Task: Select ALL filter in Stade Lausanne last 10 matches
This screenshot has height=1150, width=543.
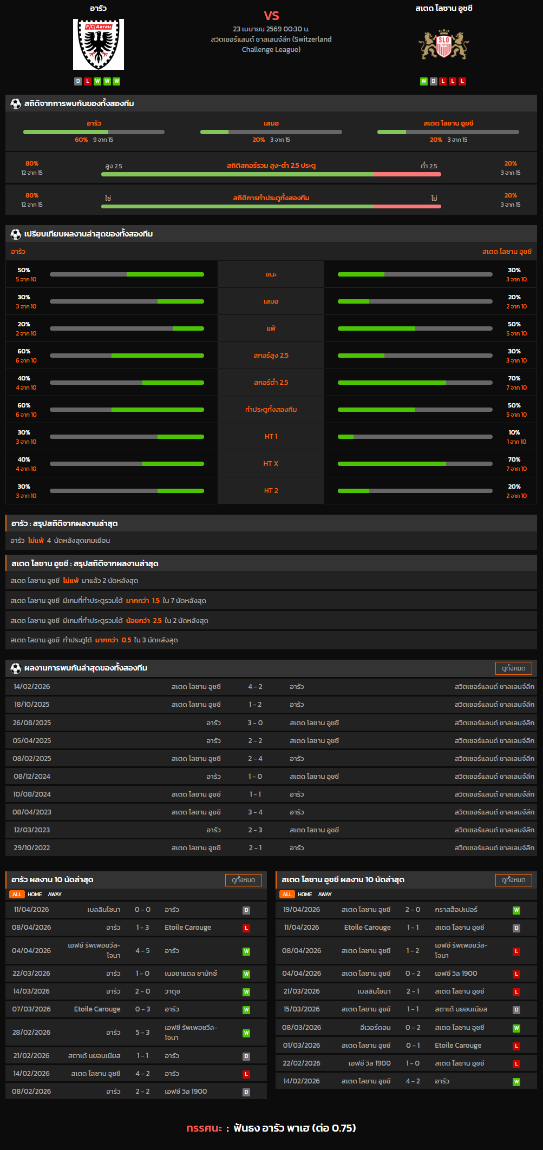Action: (287, 895)
